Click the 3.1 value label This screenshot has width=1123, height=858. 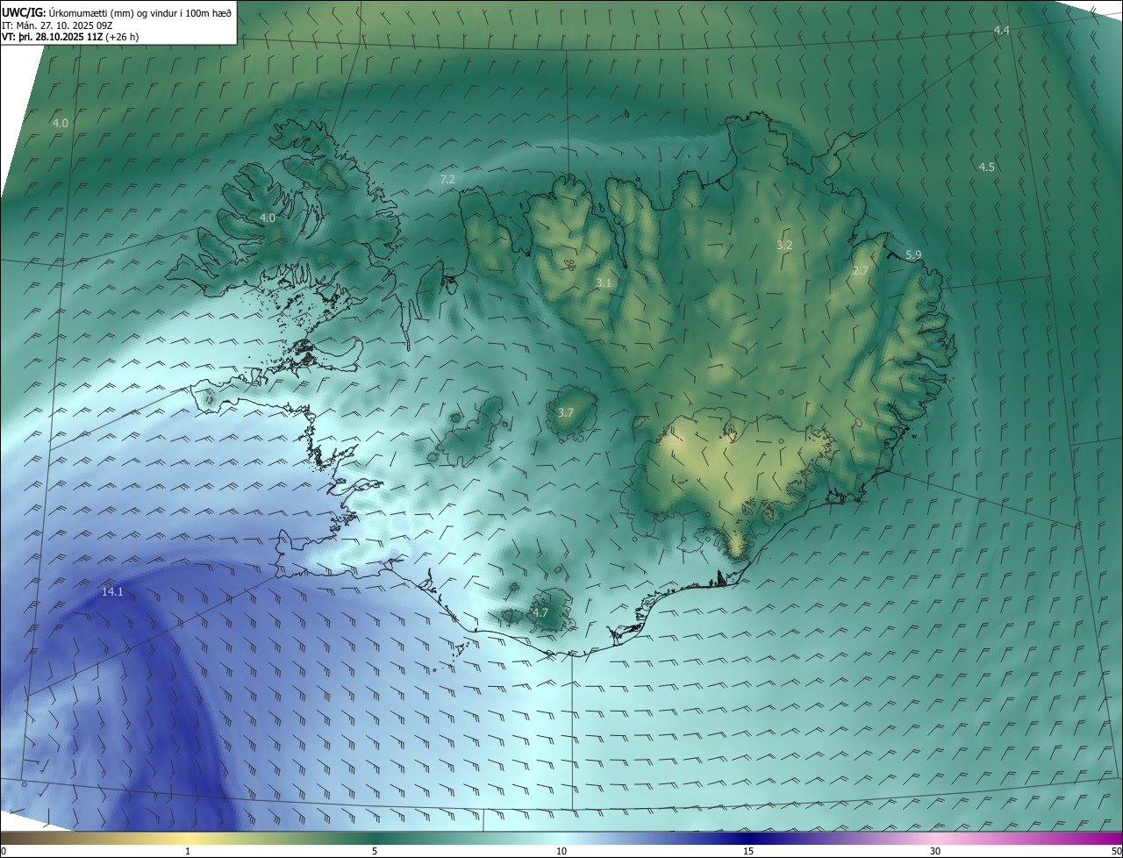[604, 282]
